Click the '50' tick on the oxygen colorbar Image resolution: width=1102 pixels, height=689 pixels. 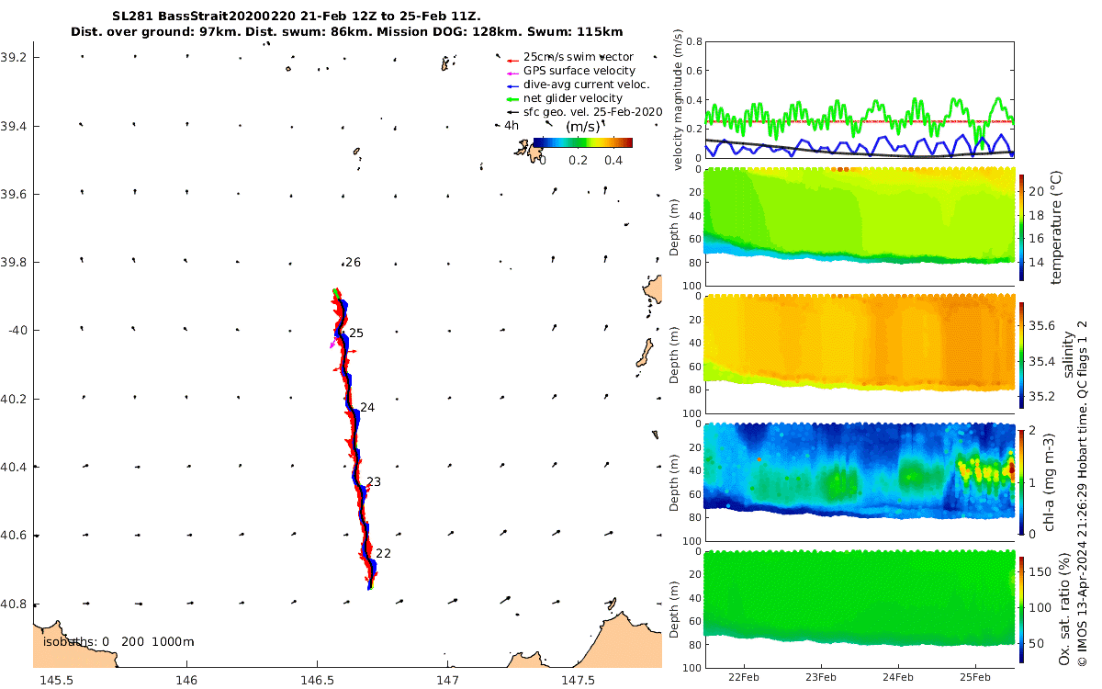(x=1038, y=644)
